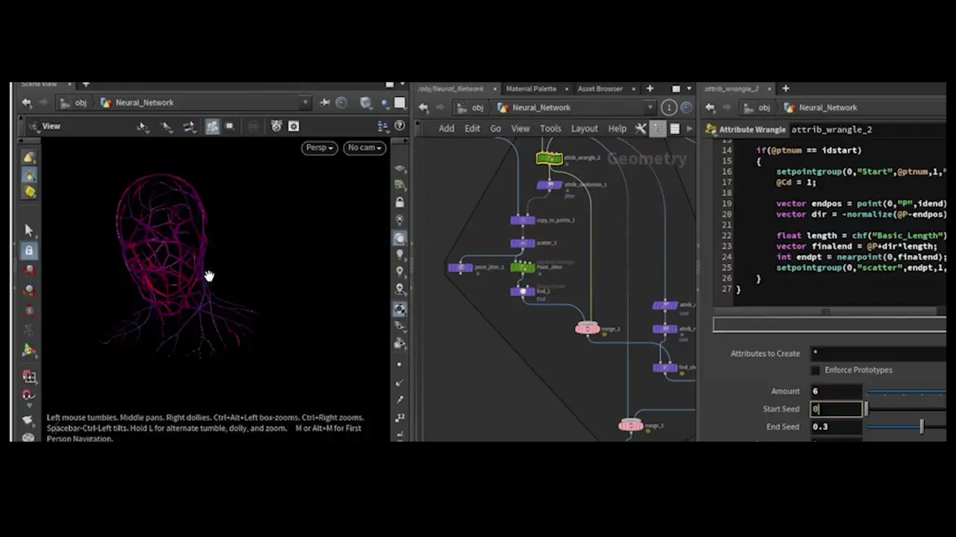Screen dimensions: 956x537
Task: Toggle the secure selection lock in the viewport toolbar
Action: pos(28,251)
